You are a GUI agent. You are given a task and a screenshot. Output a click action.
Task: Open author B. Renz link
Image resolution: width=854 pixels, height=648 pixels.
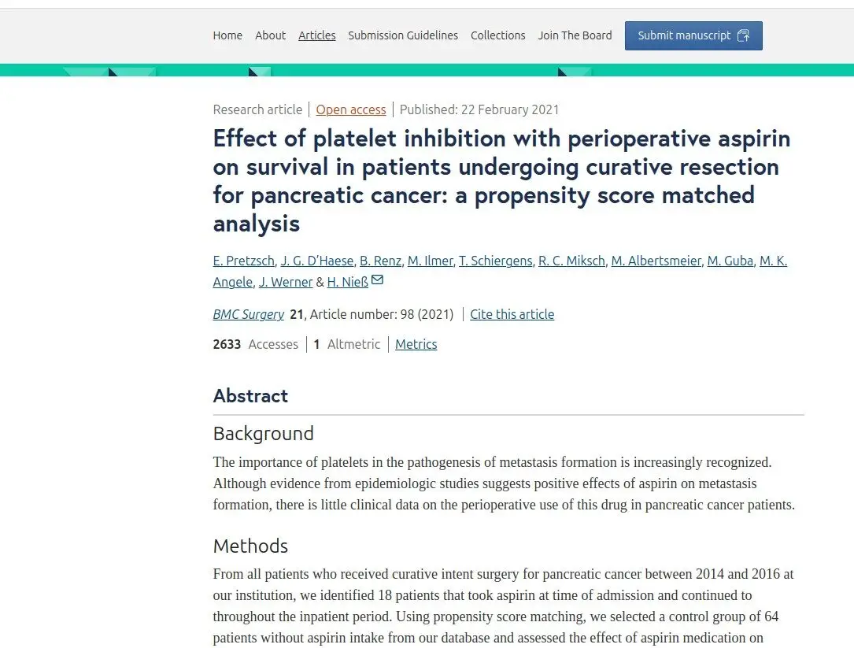(380, 261)
